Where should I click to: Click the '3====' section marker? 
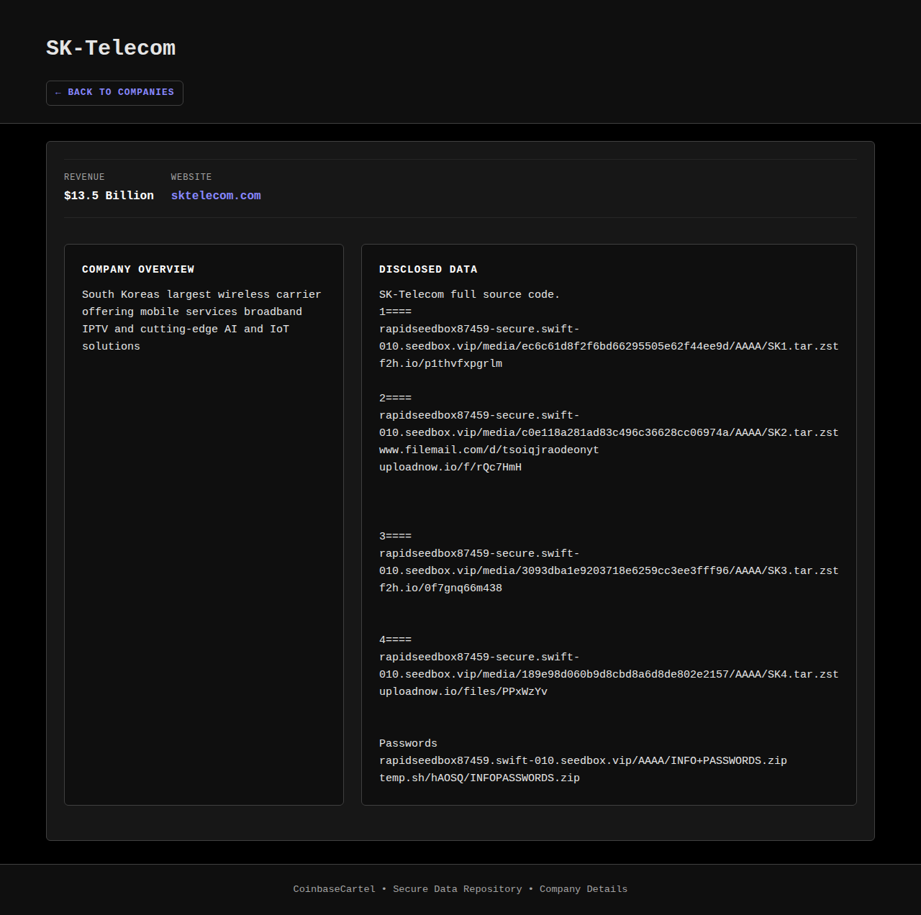395,536
